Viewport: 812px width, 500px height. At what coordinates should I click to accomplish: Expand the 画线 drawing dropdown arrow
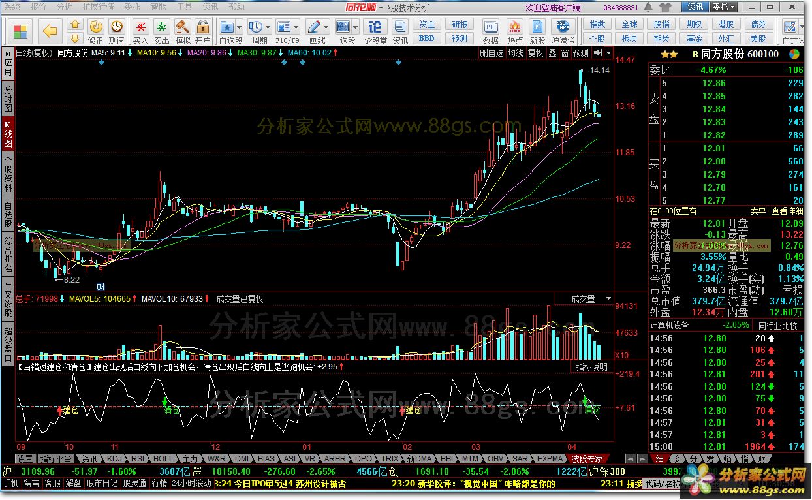(x=326, y=27)
